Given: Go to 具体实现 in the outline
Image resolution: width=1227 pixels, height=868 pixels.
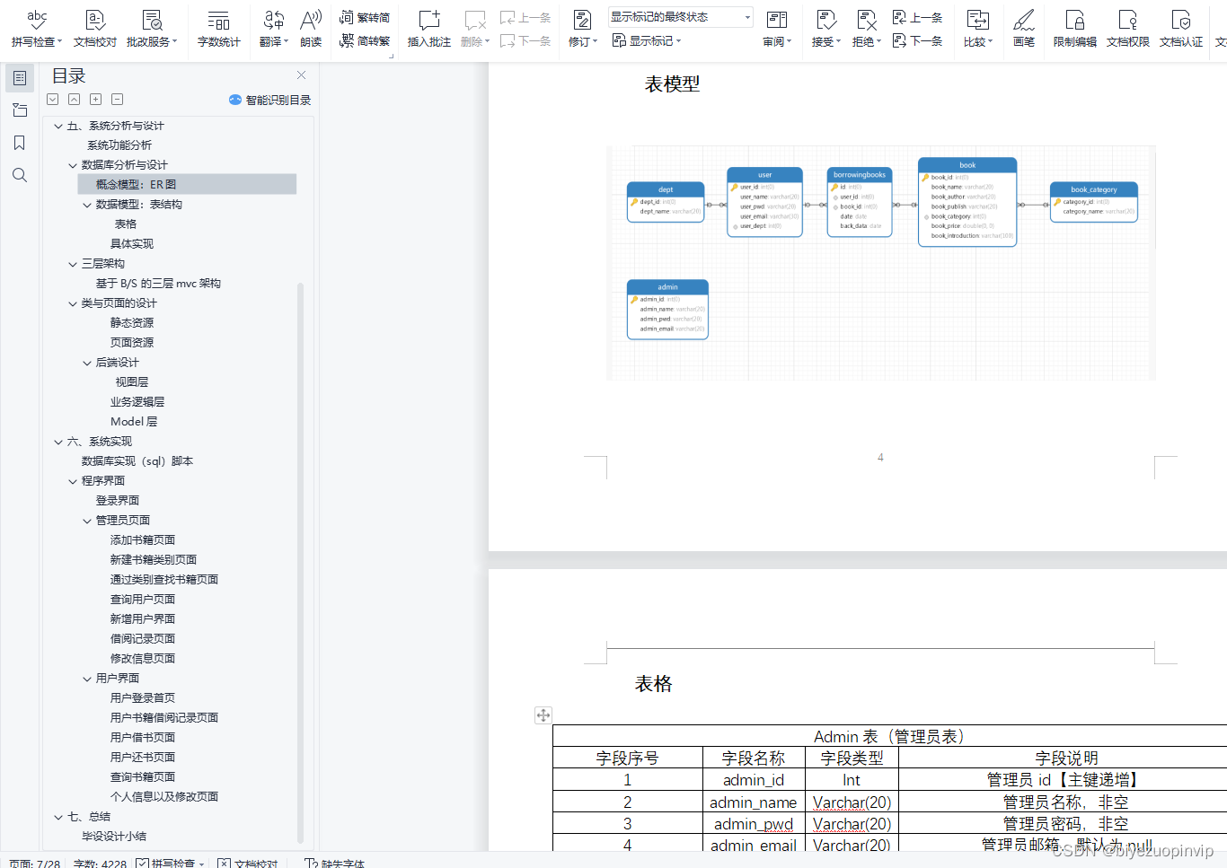Looking at the screenshot, I should pyautogui.click(x=132, y=244).
